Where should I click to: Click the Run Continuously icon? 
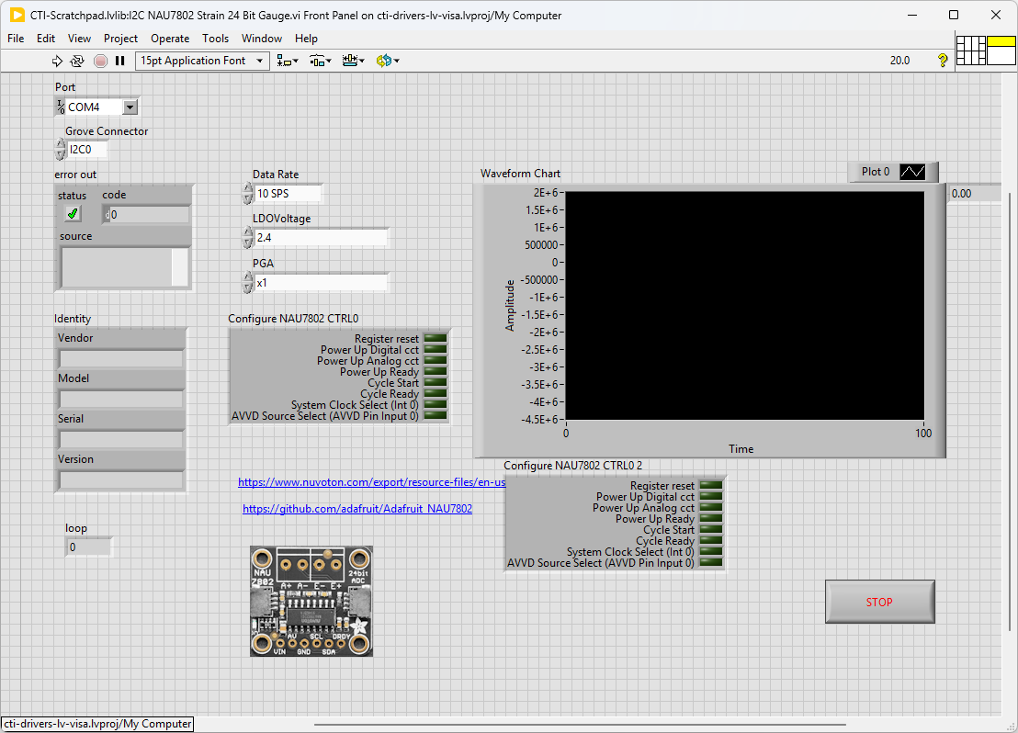(77, 61)
